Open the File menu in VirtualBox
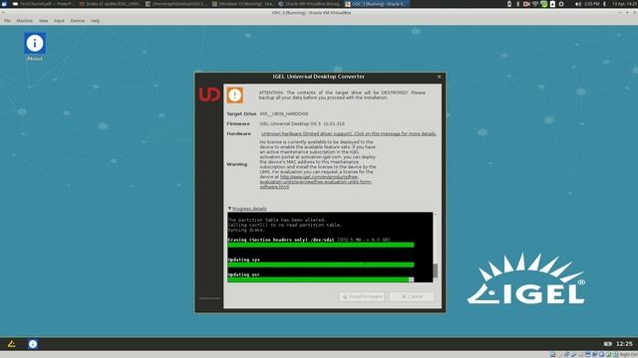The image size is (638, 358). 7,21
